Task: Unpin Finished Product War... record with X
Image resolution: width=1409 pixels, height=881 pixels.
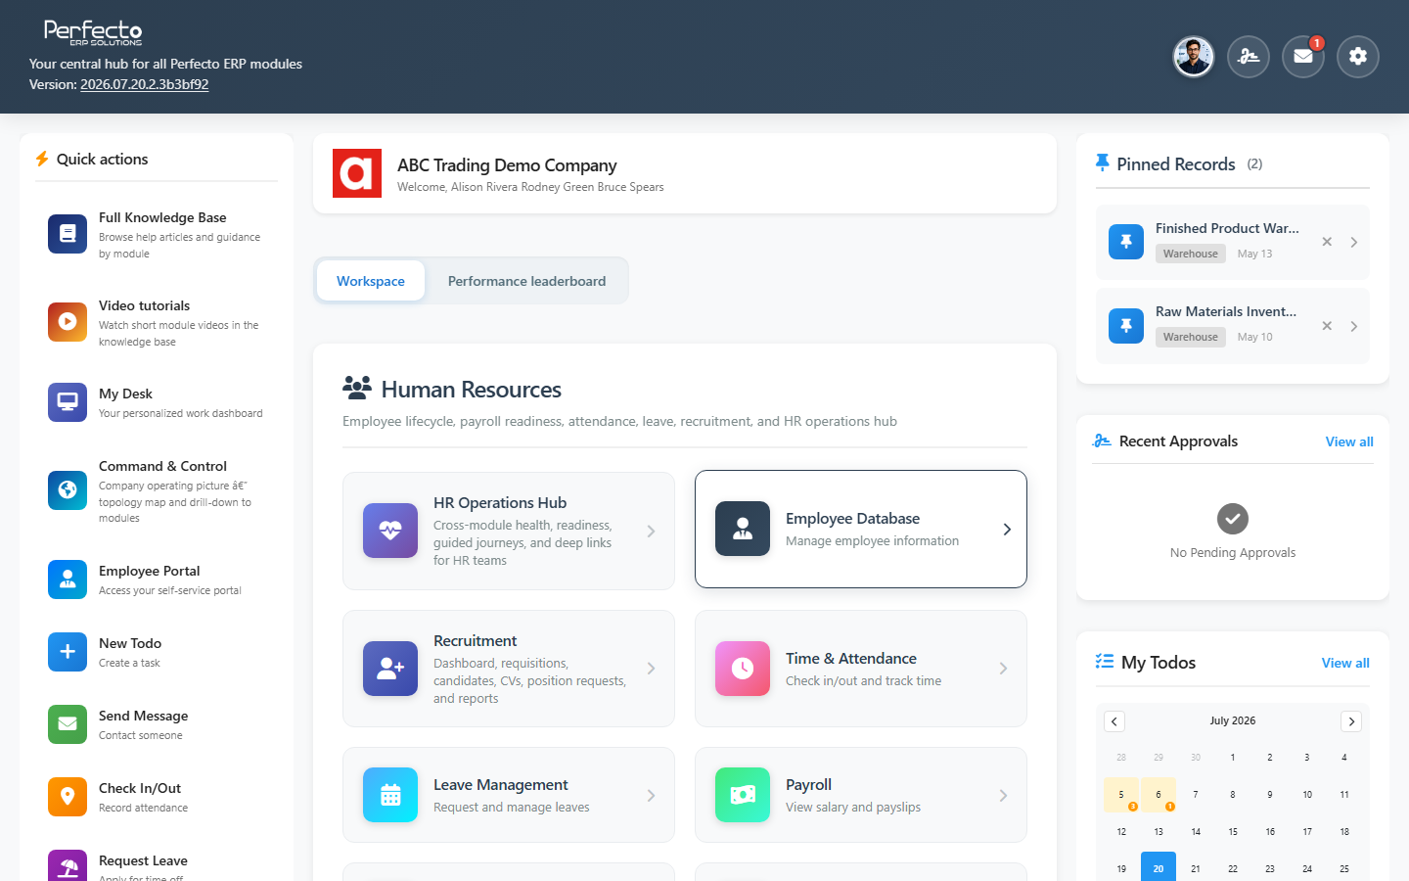Action: click(x=1327, y=242)
